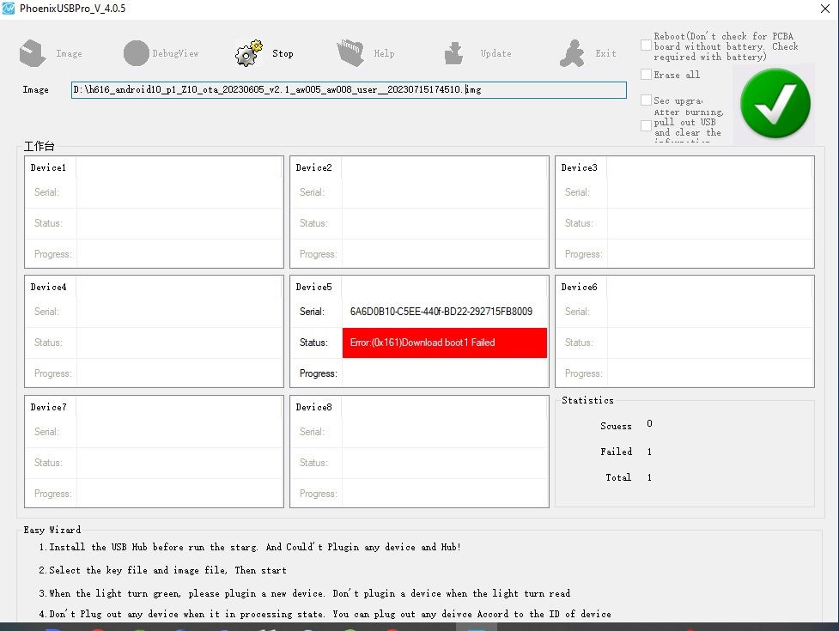Click the Update download icon
This screenshot has height=631, width=839.
[x=453, y=53]
